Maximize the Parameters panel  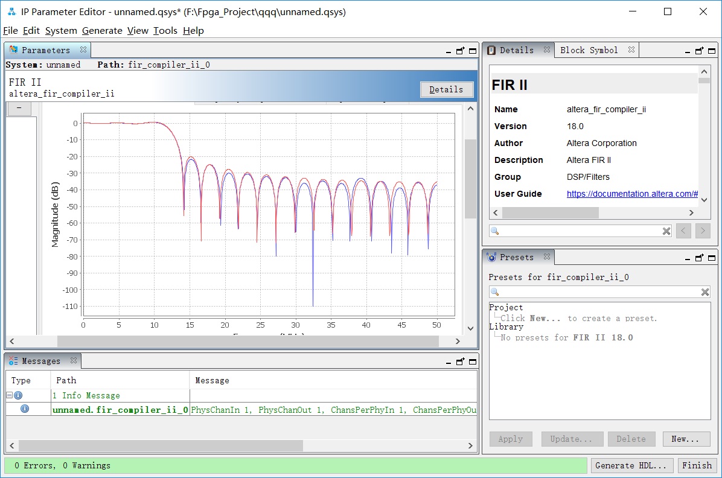point(473,51)
